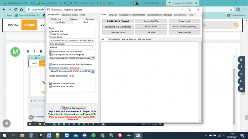The height and width of the screenshot is (139, 248).
Task: Open the Email configuration tab
Action: click(83, 15)
